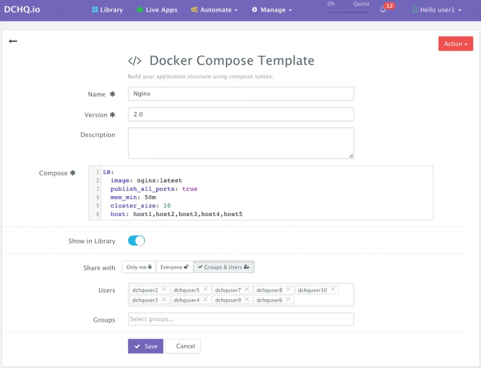This screenshot has width=481, height=368.
Task: Open the Live Apps page
Action: (x=157, y=10)
